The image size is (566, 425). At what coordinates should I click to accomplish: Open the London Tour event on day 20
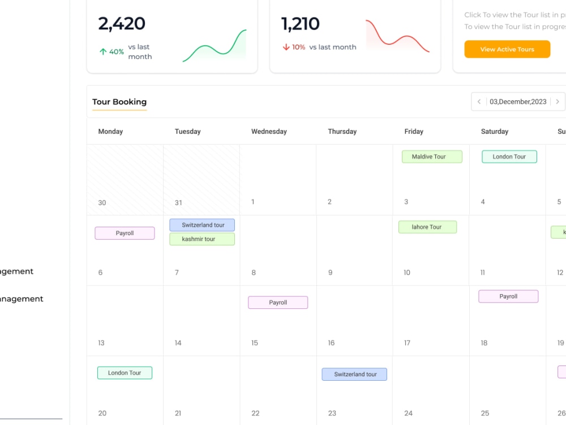(125, 373)
